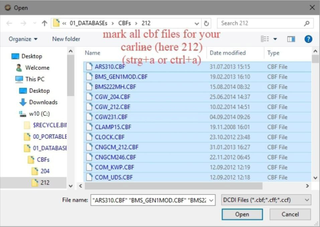Image resolution: width=320 pixels, height=227 pixels.
Task: Click 01_DATABASEs in the address path
Action: [x=88, y=23]
